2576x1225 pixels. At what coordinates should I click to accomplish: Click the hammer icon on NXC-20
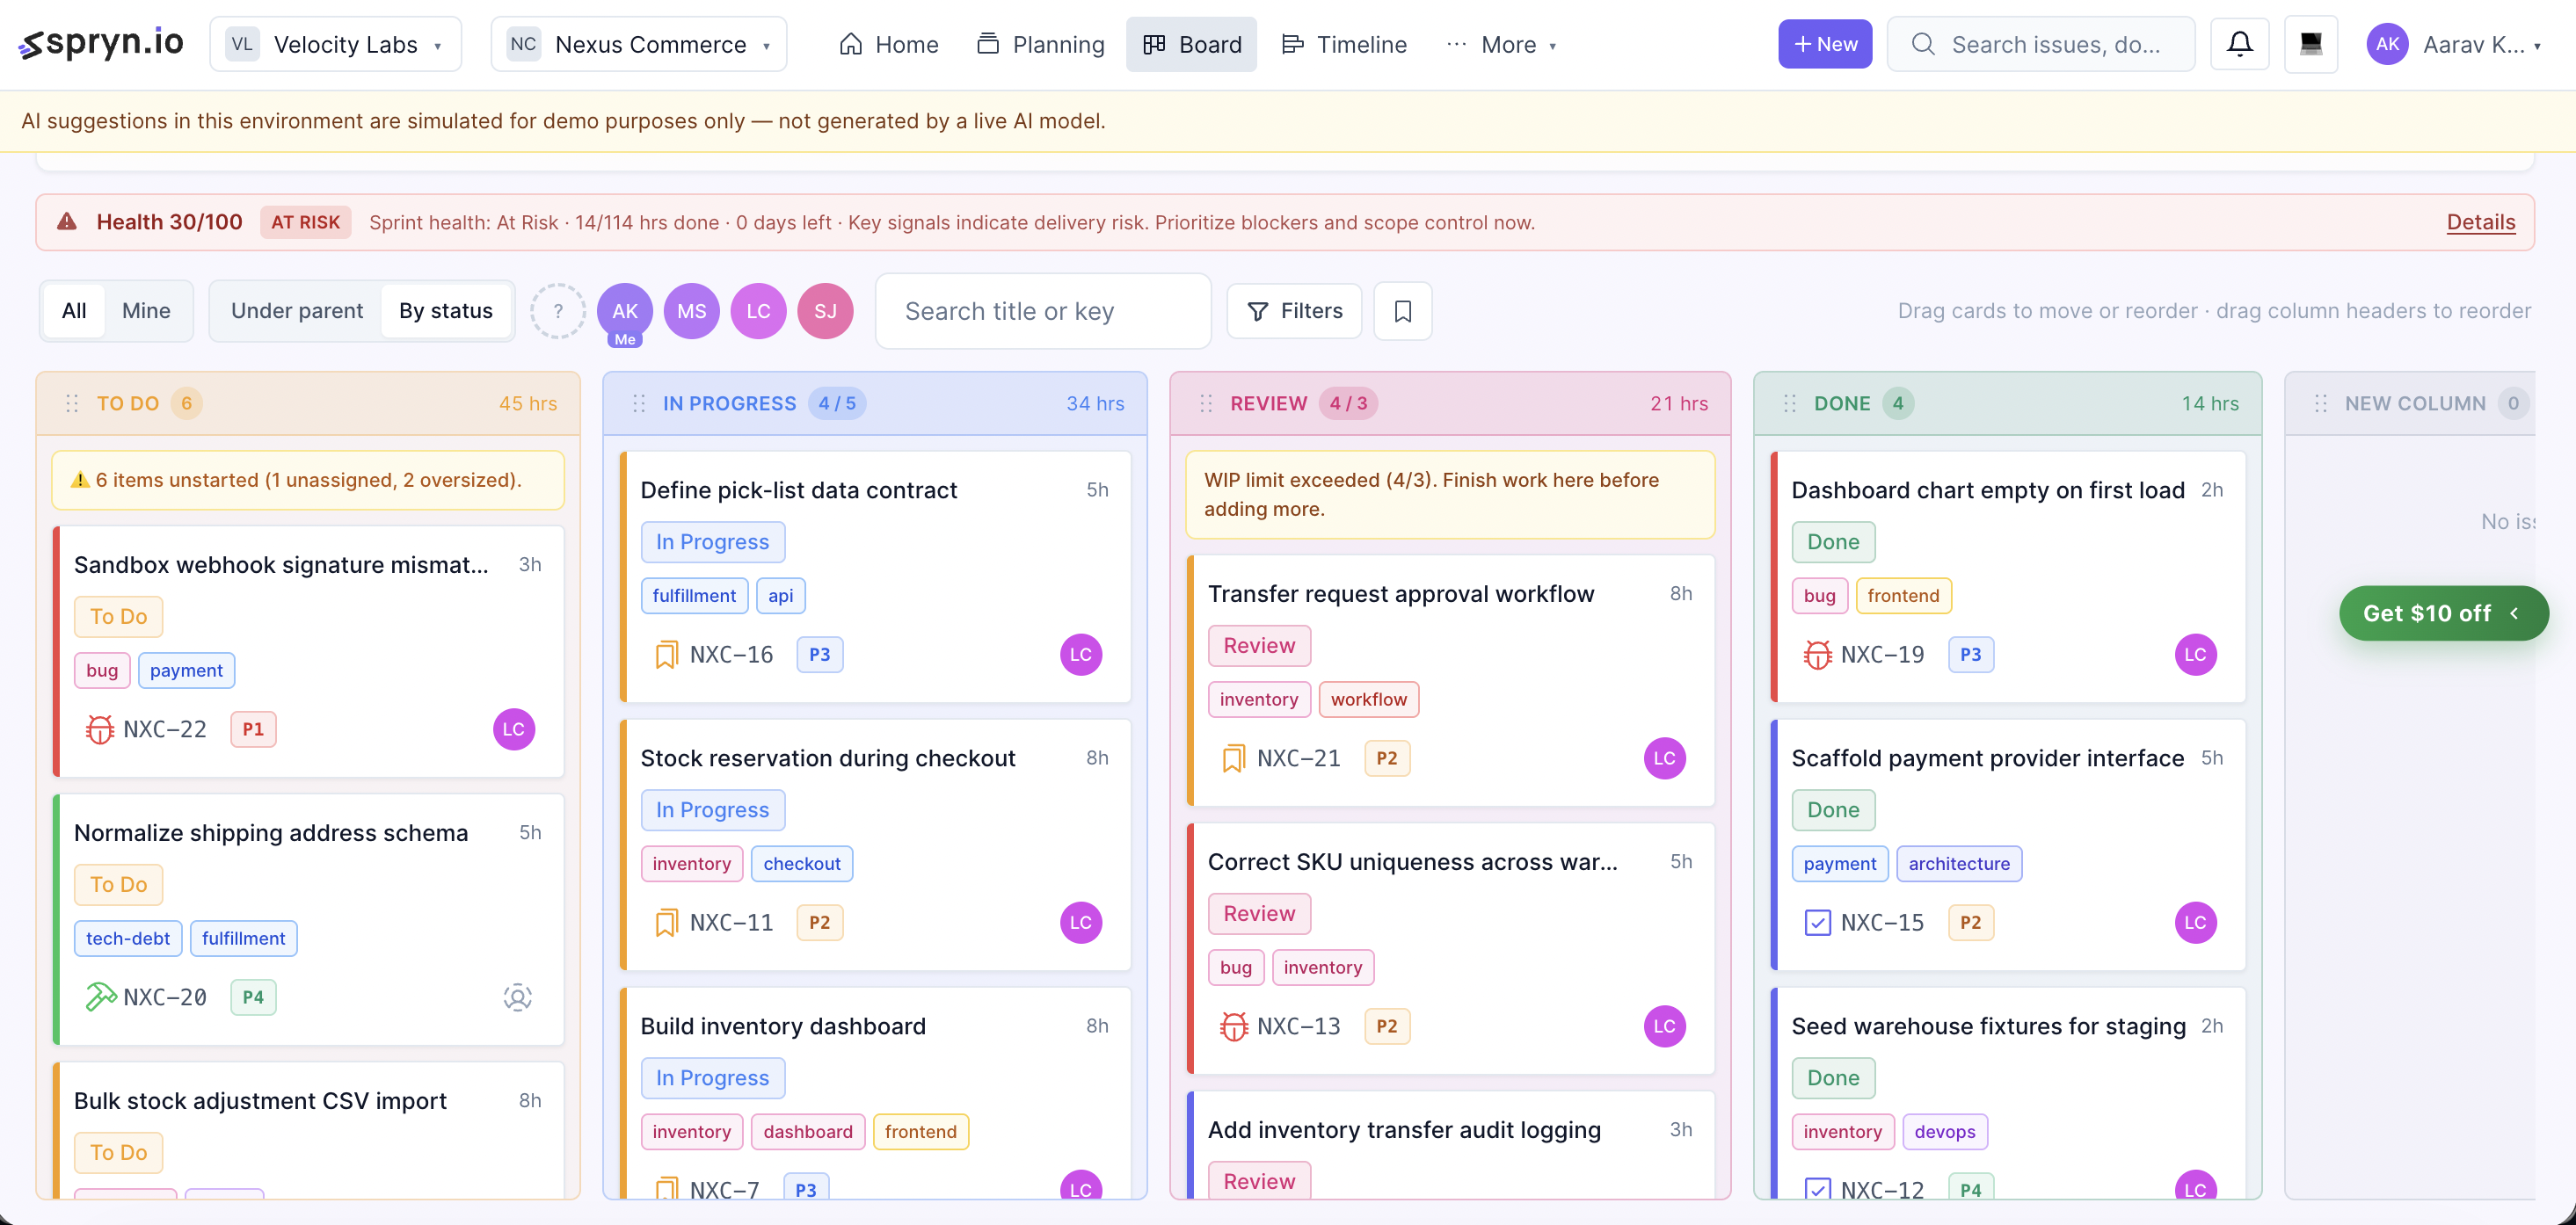pyautogui.click(x=99, y=997)
